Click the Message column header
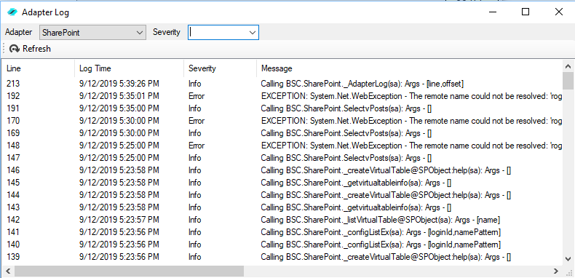575x278 pixels. [409, 68]
